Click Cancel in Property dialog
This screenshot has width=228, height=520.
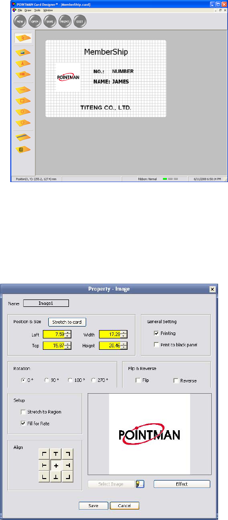tap(125, 506)
